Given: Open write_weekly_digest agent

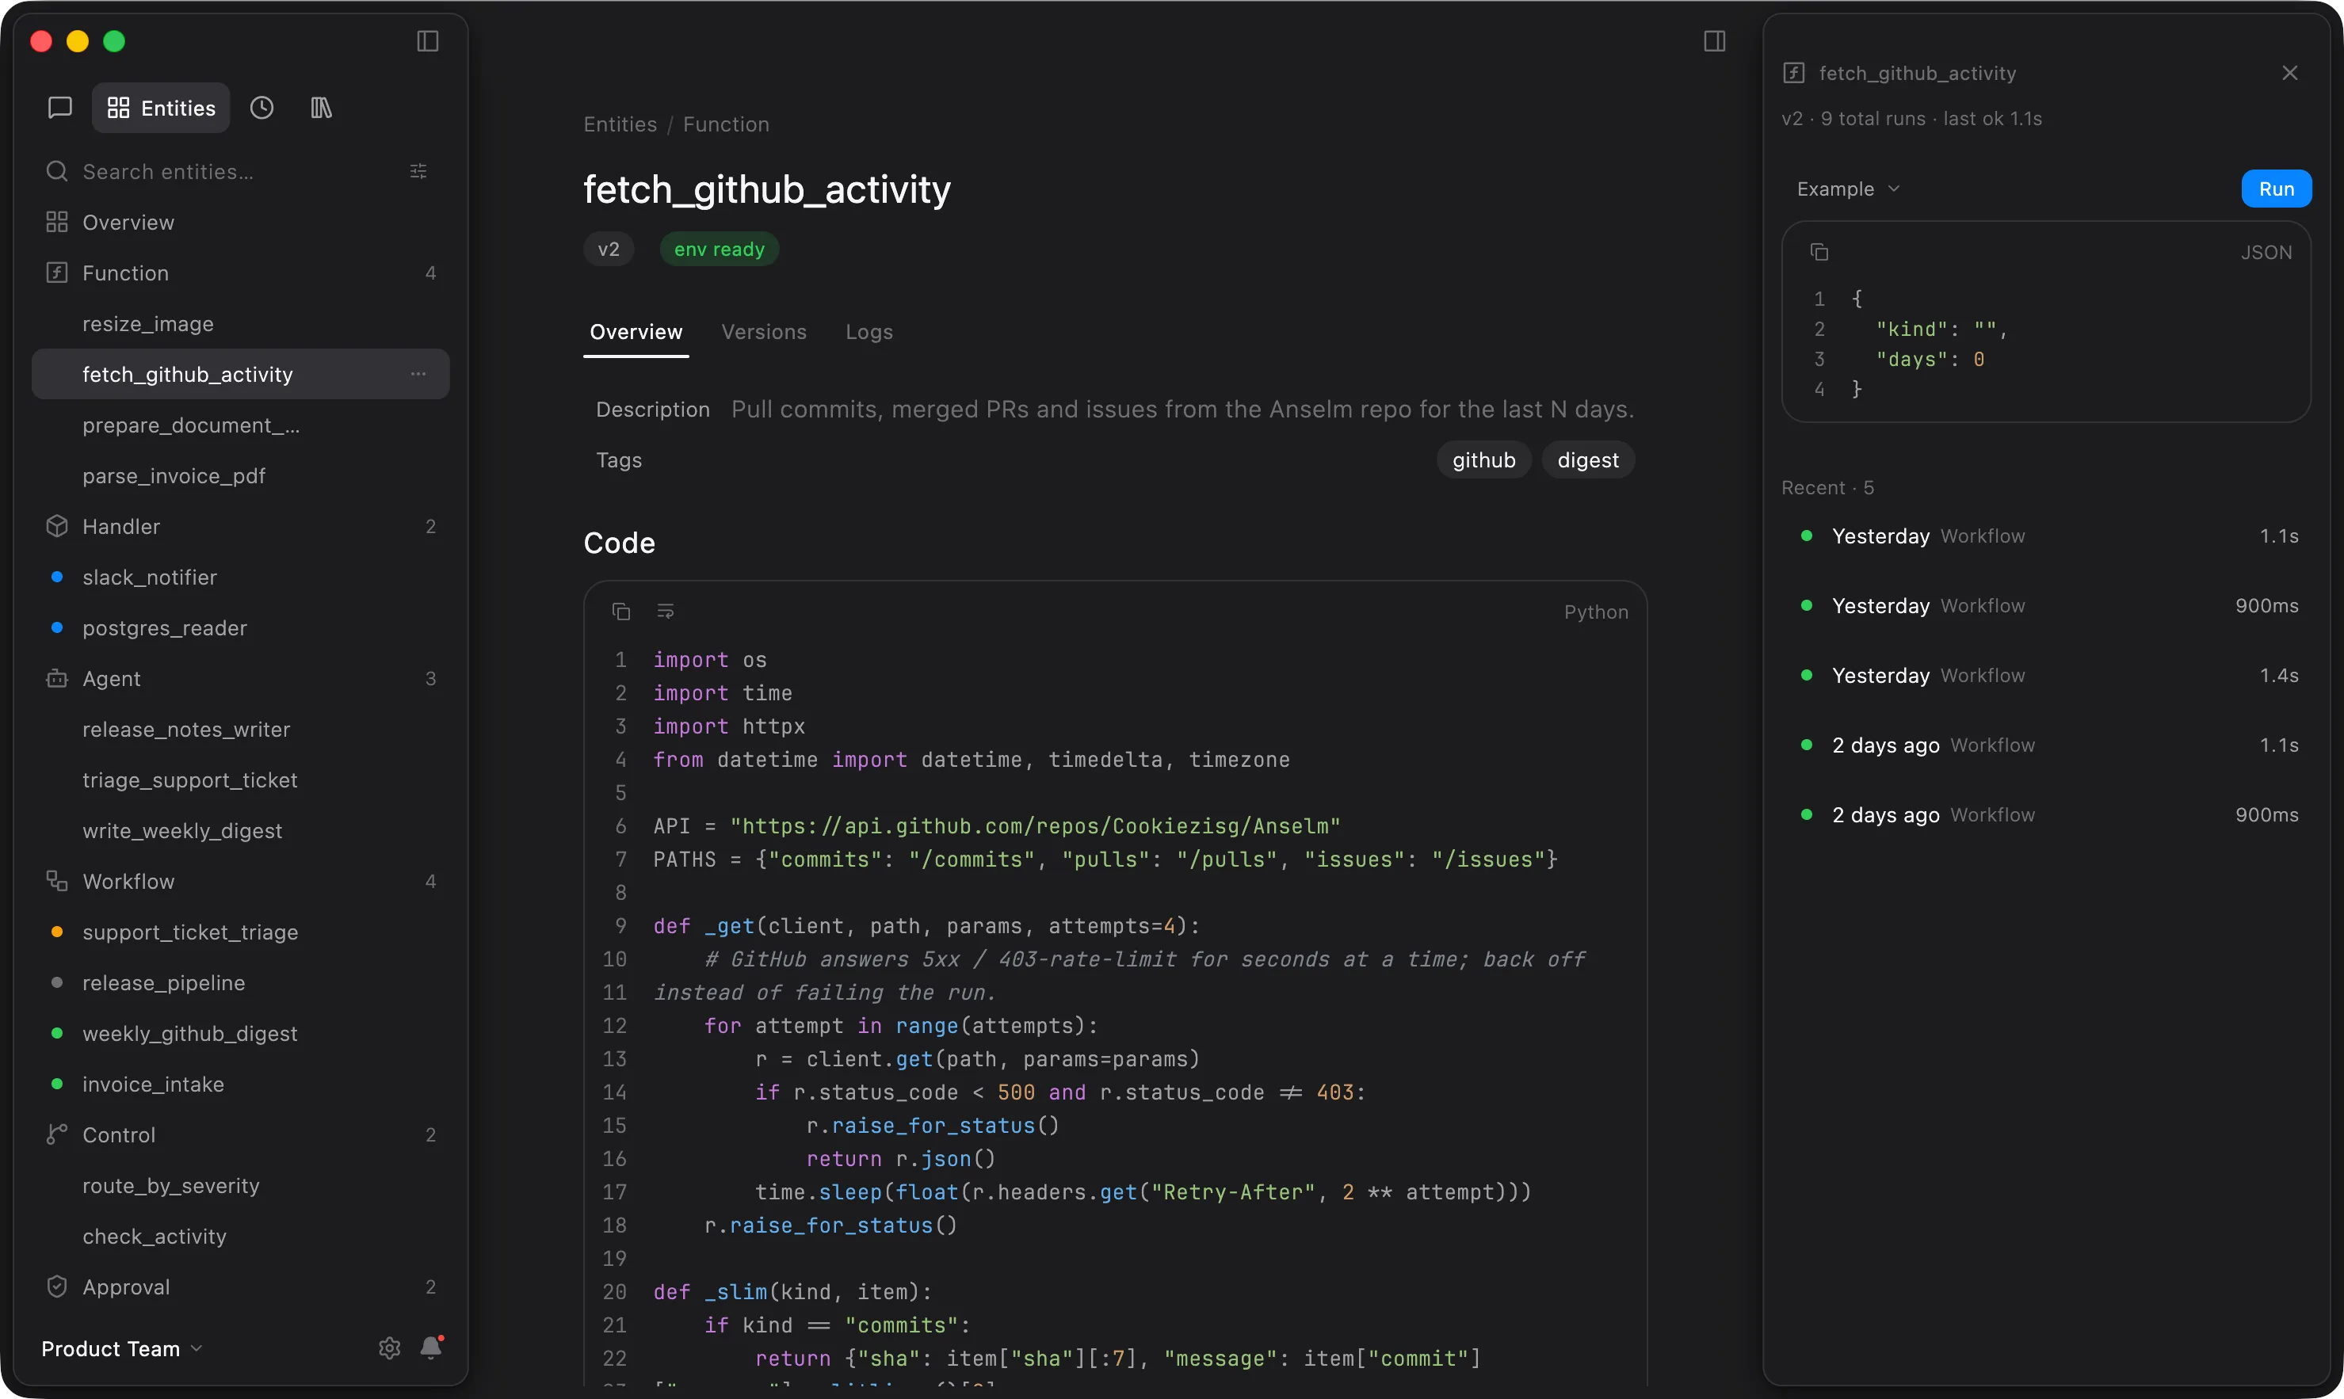Looking at the screenshot, I should (x=240, y=830).
